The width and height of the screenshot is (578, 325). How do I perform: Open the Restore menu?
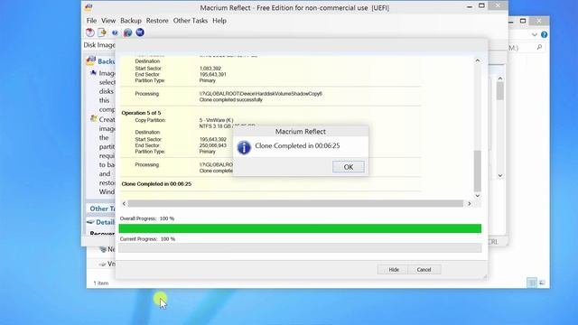157,21
